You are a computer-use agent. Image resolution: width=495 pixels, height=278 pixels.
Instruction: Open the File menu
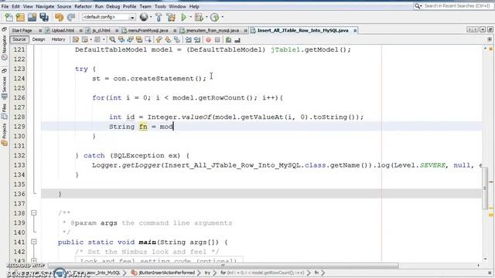click(x=5, y=6)
